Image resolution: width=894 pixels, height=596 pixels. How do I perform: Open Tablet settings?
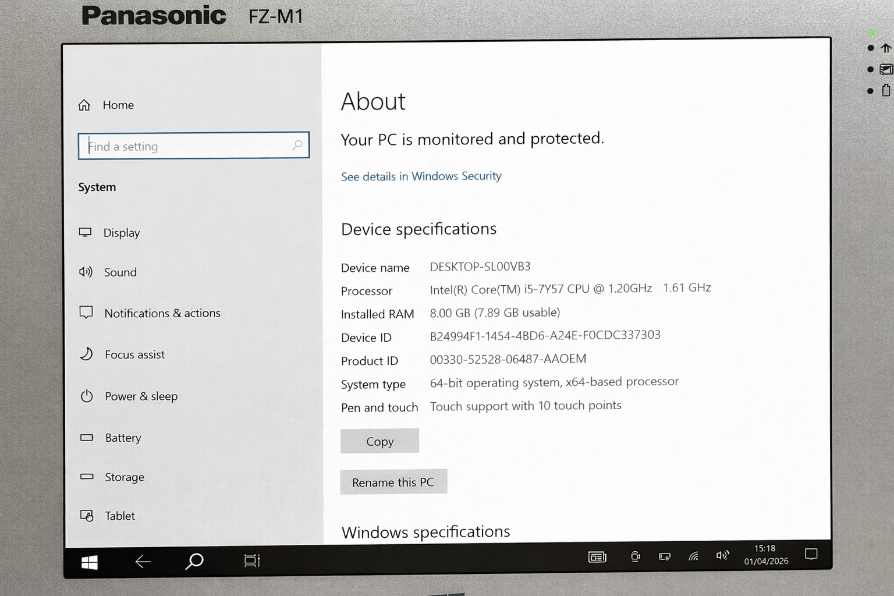108,516
